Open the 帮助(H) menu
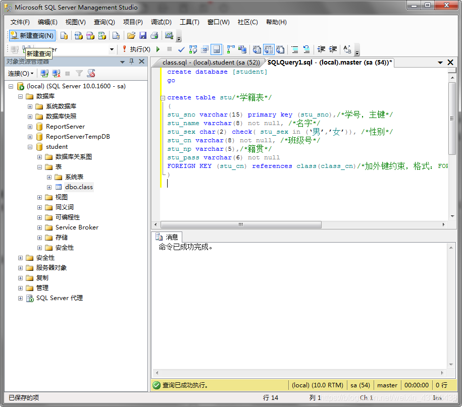Viewport: 462px width, 407px height. 276,22
